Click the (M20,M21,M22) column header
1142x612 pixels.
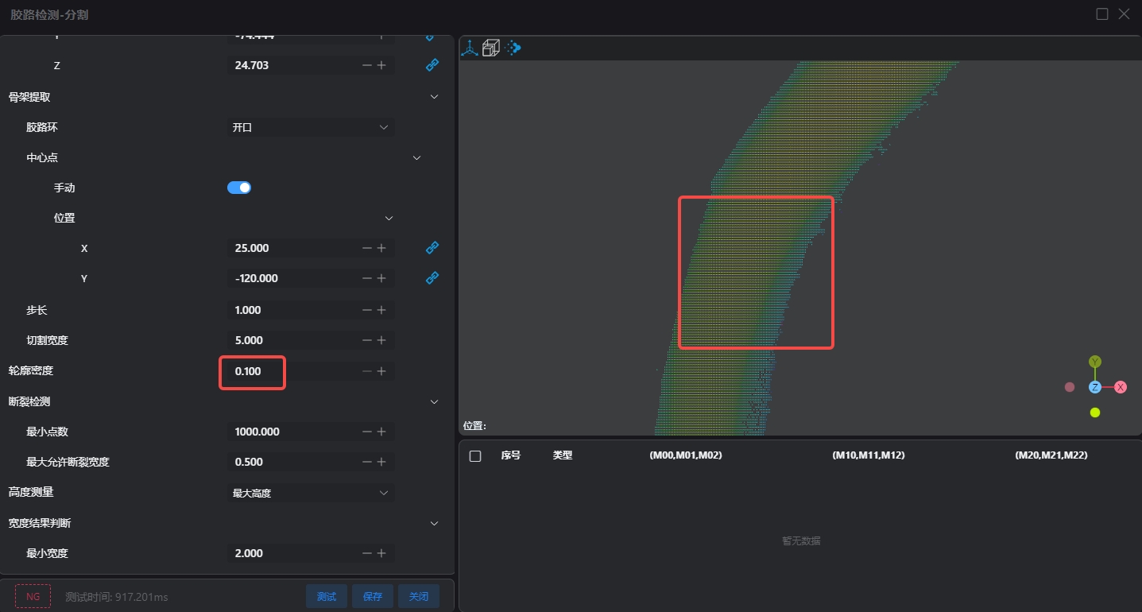[x=1051, y=455]
